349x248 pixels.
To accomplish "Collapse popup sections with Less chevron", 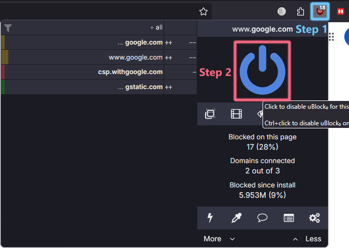I will point(307,239).
